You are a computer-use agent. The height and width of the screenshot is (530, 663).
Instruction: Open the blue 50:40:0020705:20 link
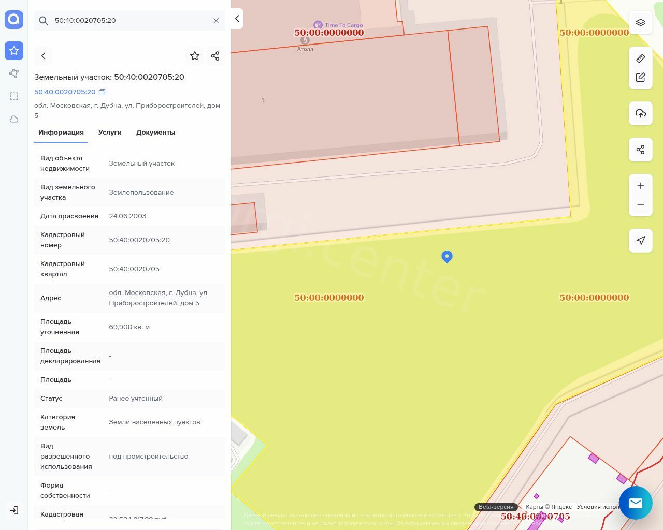(x=65, y=92)
